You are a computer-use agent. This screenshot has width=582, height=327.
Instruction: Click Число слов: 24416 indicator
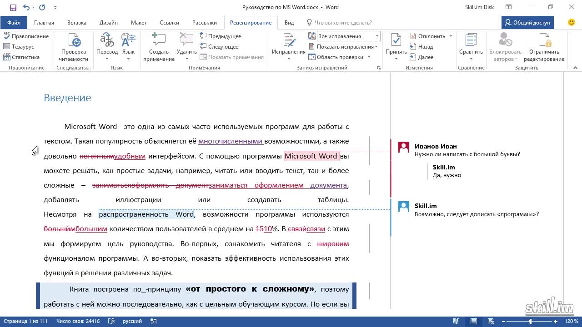pyautogui.click(x=78, y=321)
